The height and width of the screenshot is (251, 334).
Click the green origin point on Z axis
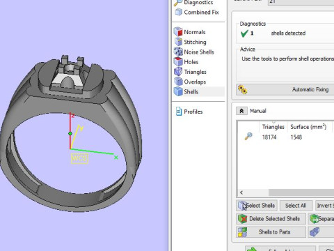point(70,133)
